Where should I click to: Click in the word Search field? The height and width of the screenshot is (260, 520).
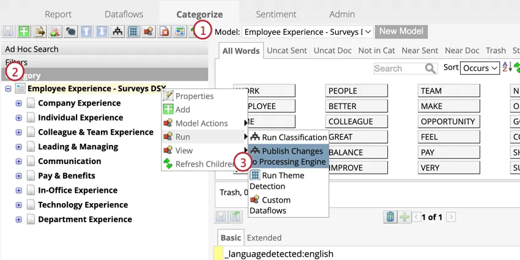(399, 69)
